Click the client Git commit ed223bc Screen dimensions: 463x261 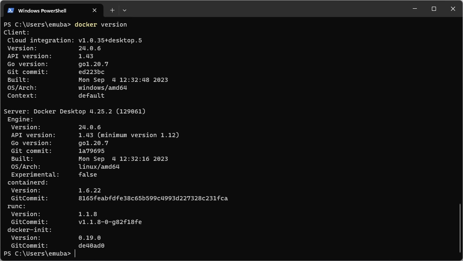coord(91,72)
